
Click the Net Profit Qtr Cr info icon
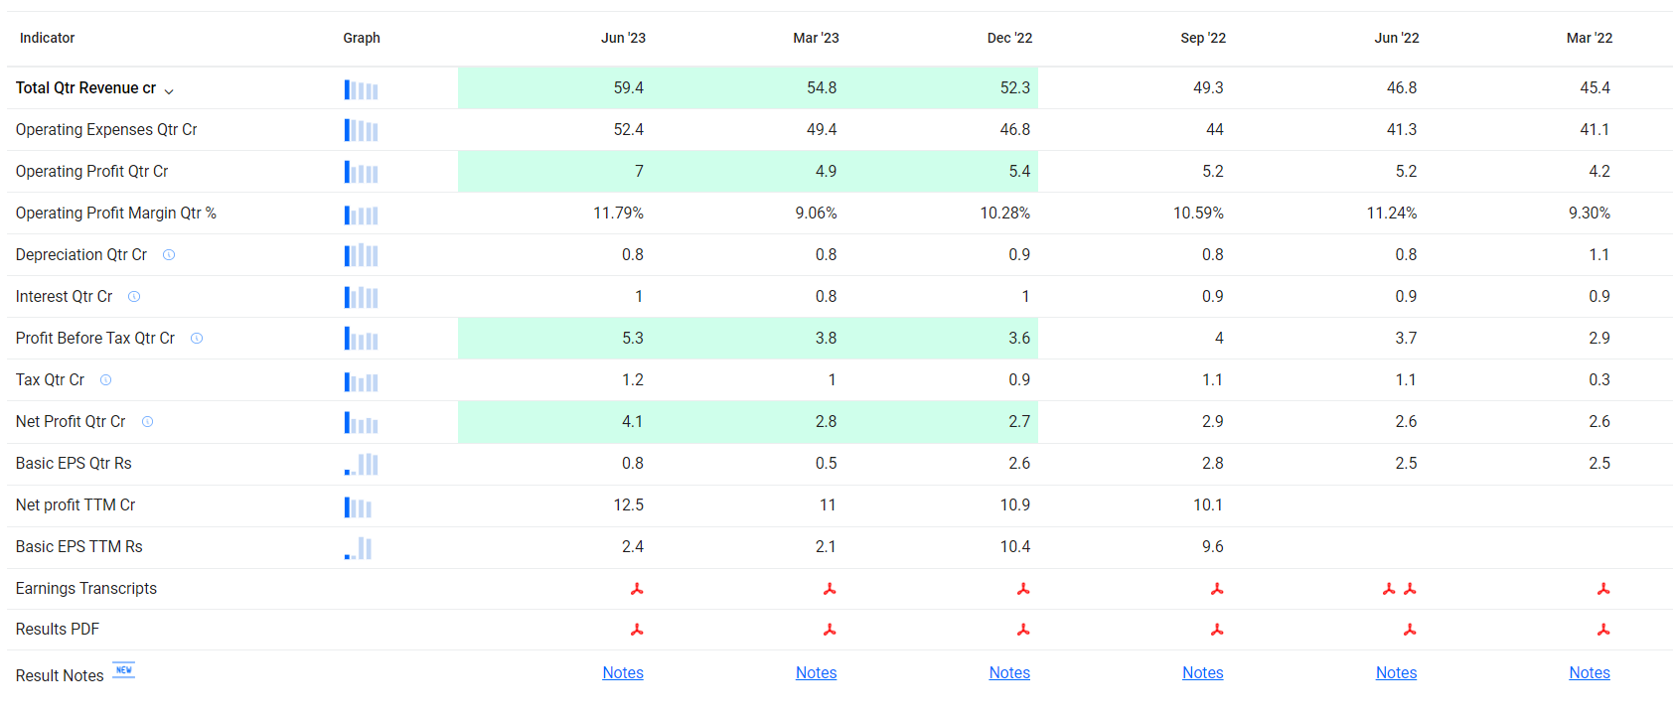pos(147,422)
